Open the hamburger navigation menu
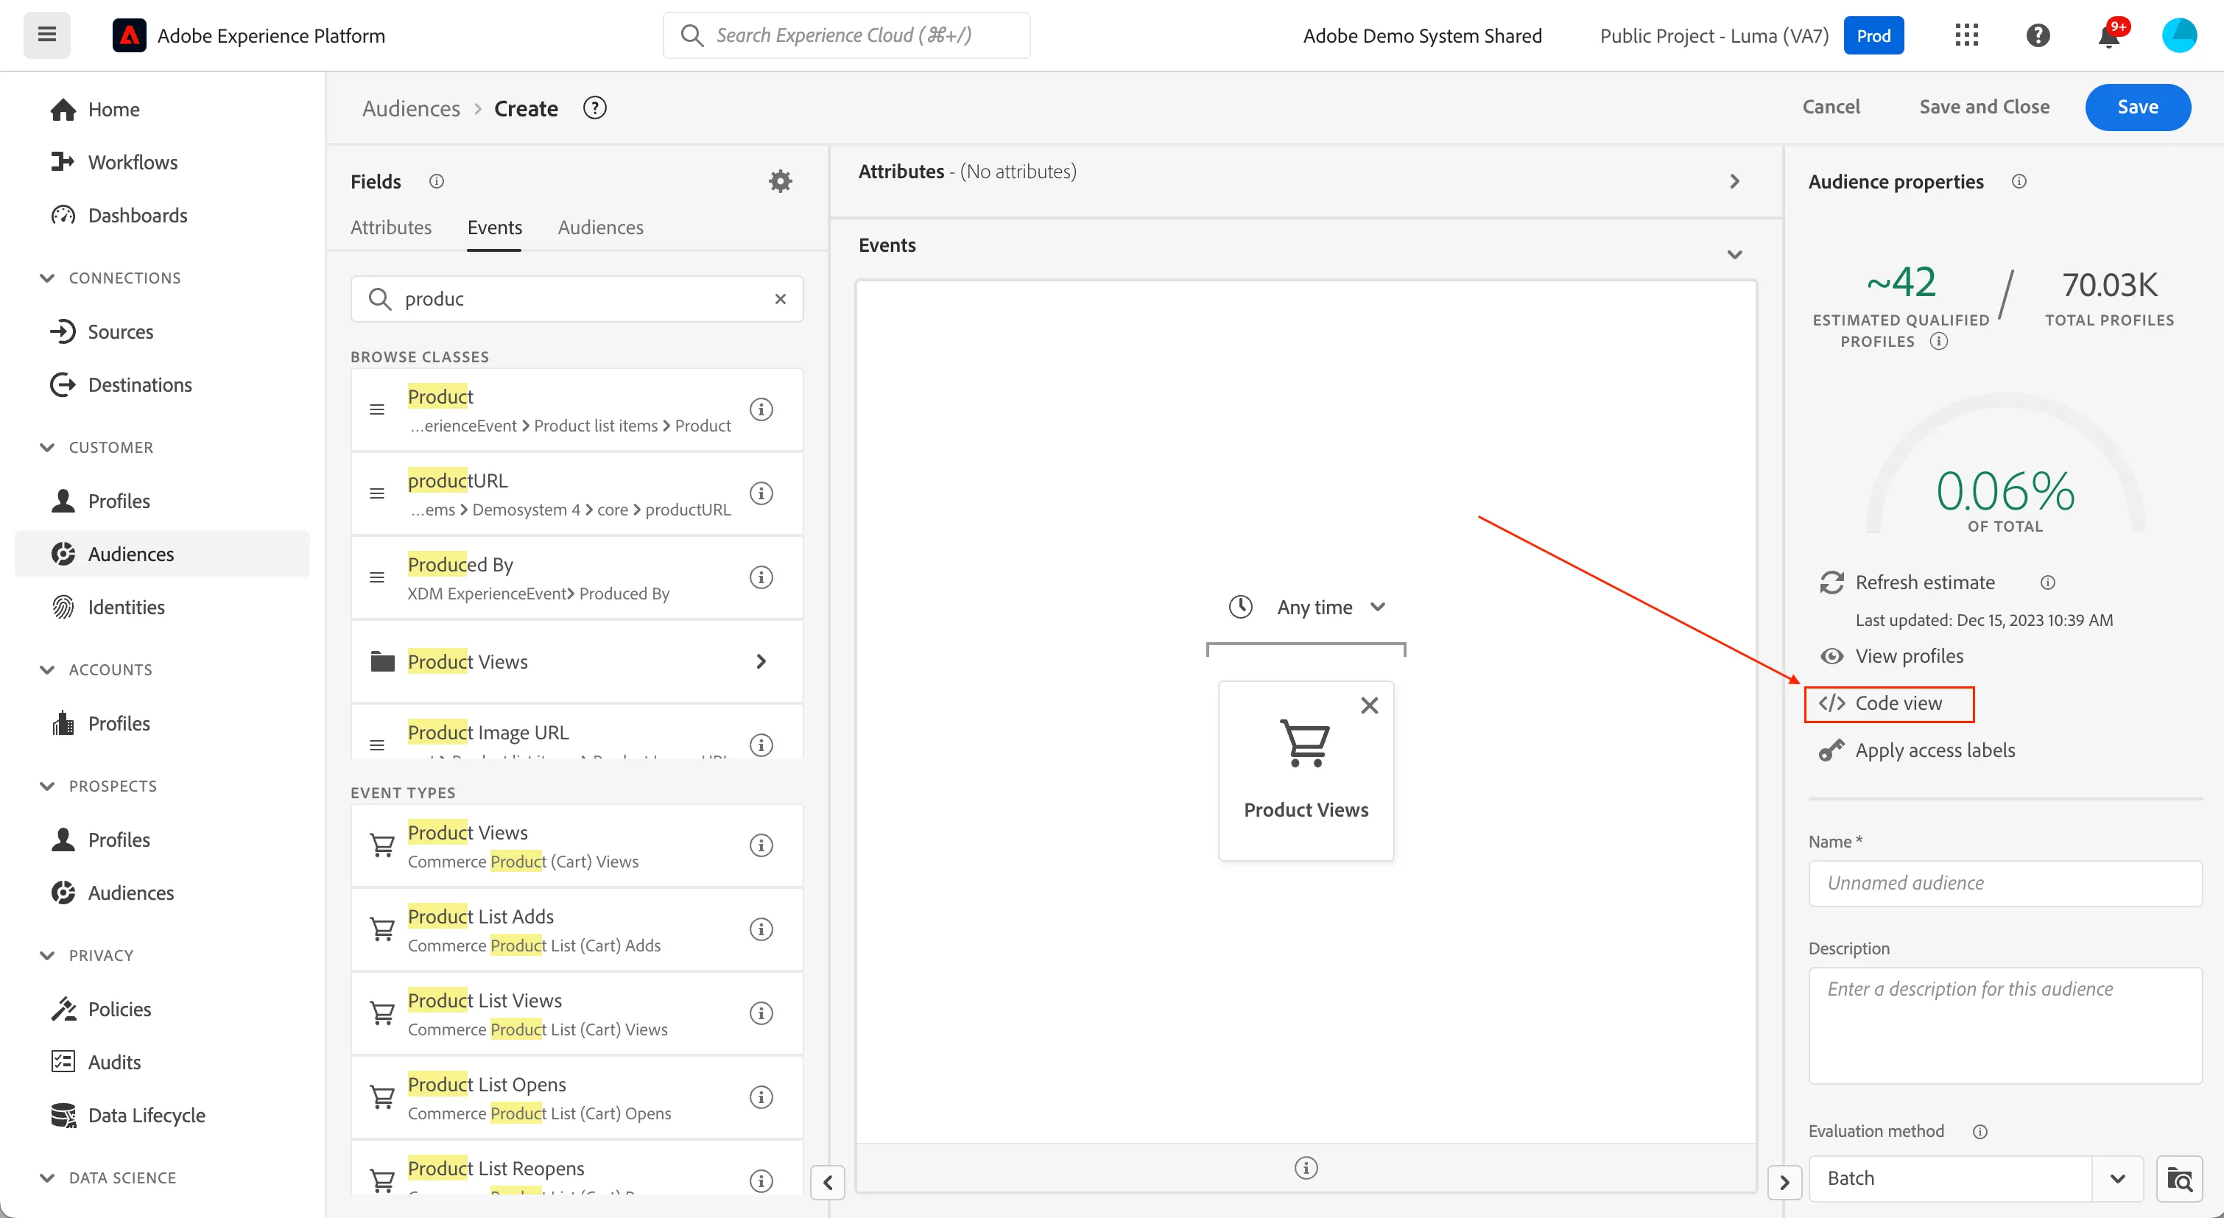Viewport: 2224px width, 1218px height. tap(46, 35)
